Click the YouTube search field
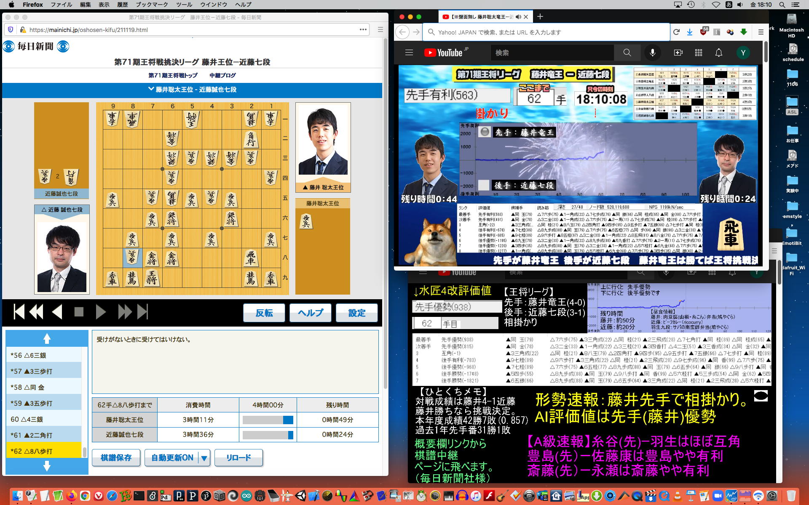 [552, 53]
